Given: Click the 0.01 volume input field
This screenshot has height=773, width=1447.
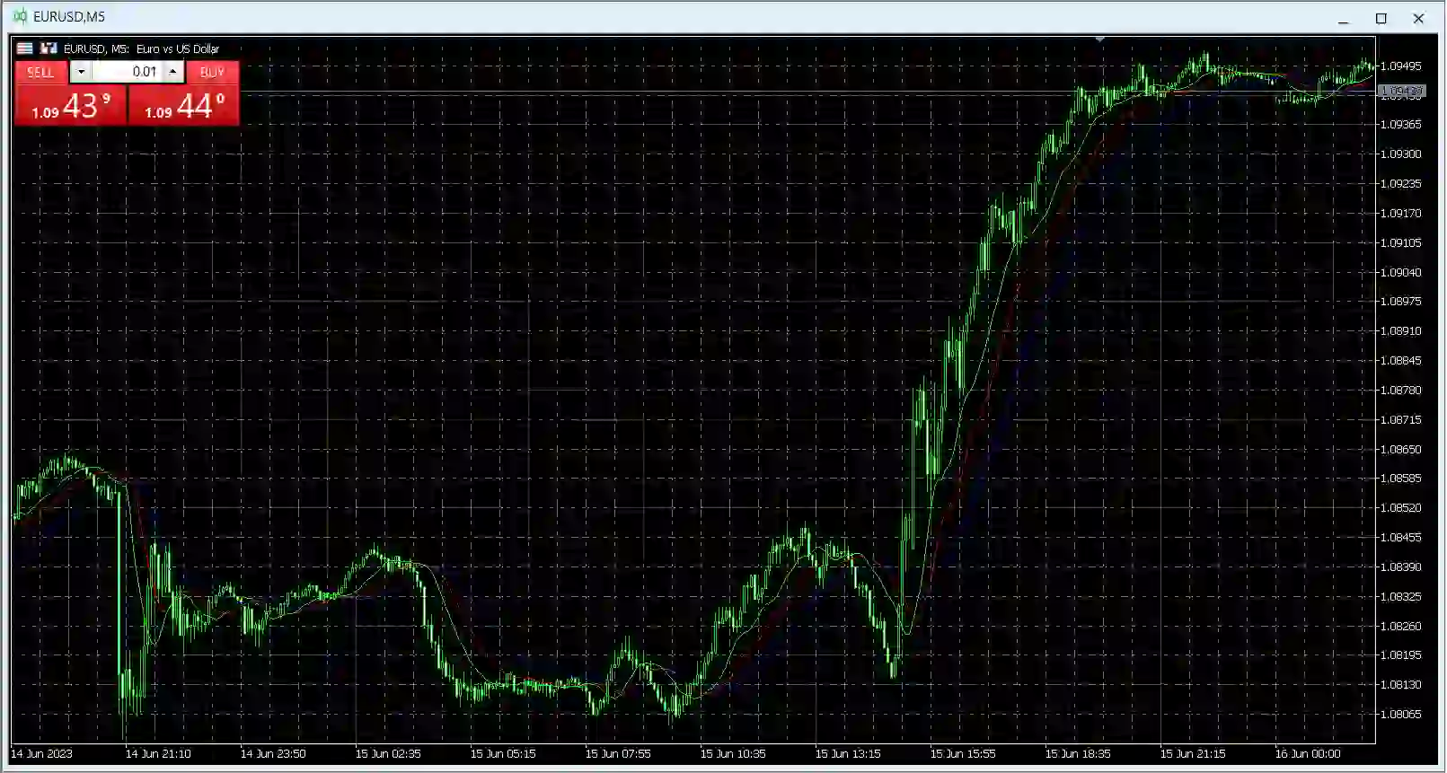Looking at the screenshot, I should [x=127, y=72].
